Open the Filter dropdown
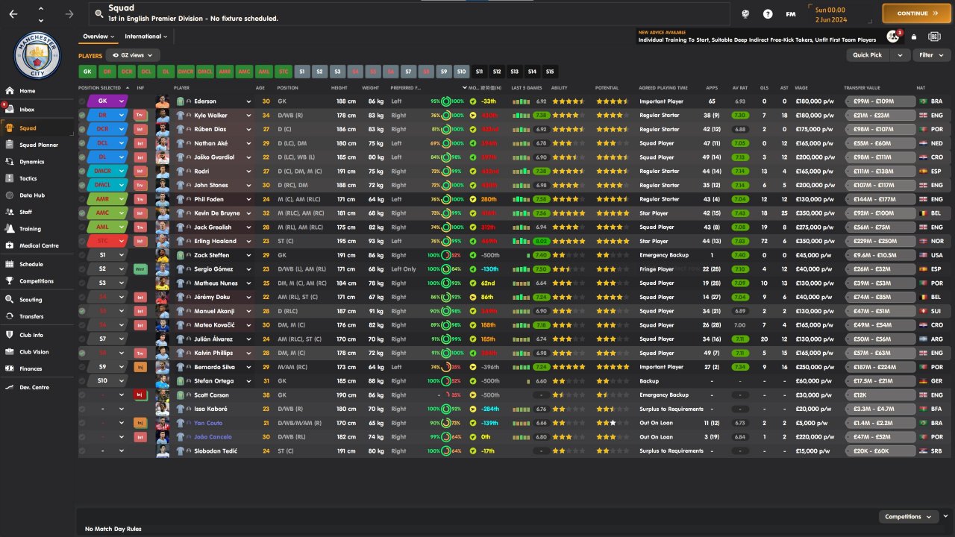This screenshot has height=537, width=955. point(930,55)
